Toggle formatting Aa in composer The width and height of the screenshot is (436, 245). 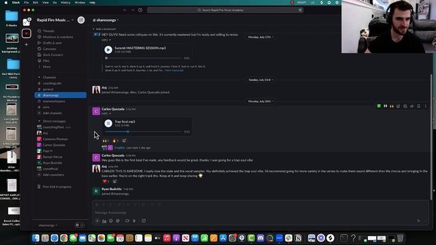(104, 220)
